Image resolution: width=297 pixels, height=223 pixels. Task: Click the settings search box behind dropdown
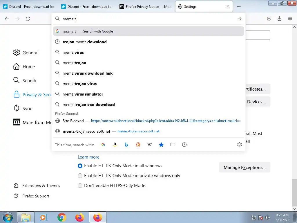tap(258, 35)
